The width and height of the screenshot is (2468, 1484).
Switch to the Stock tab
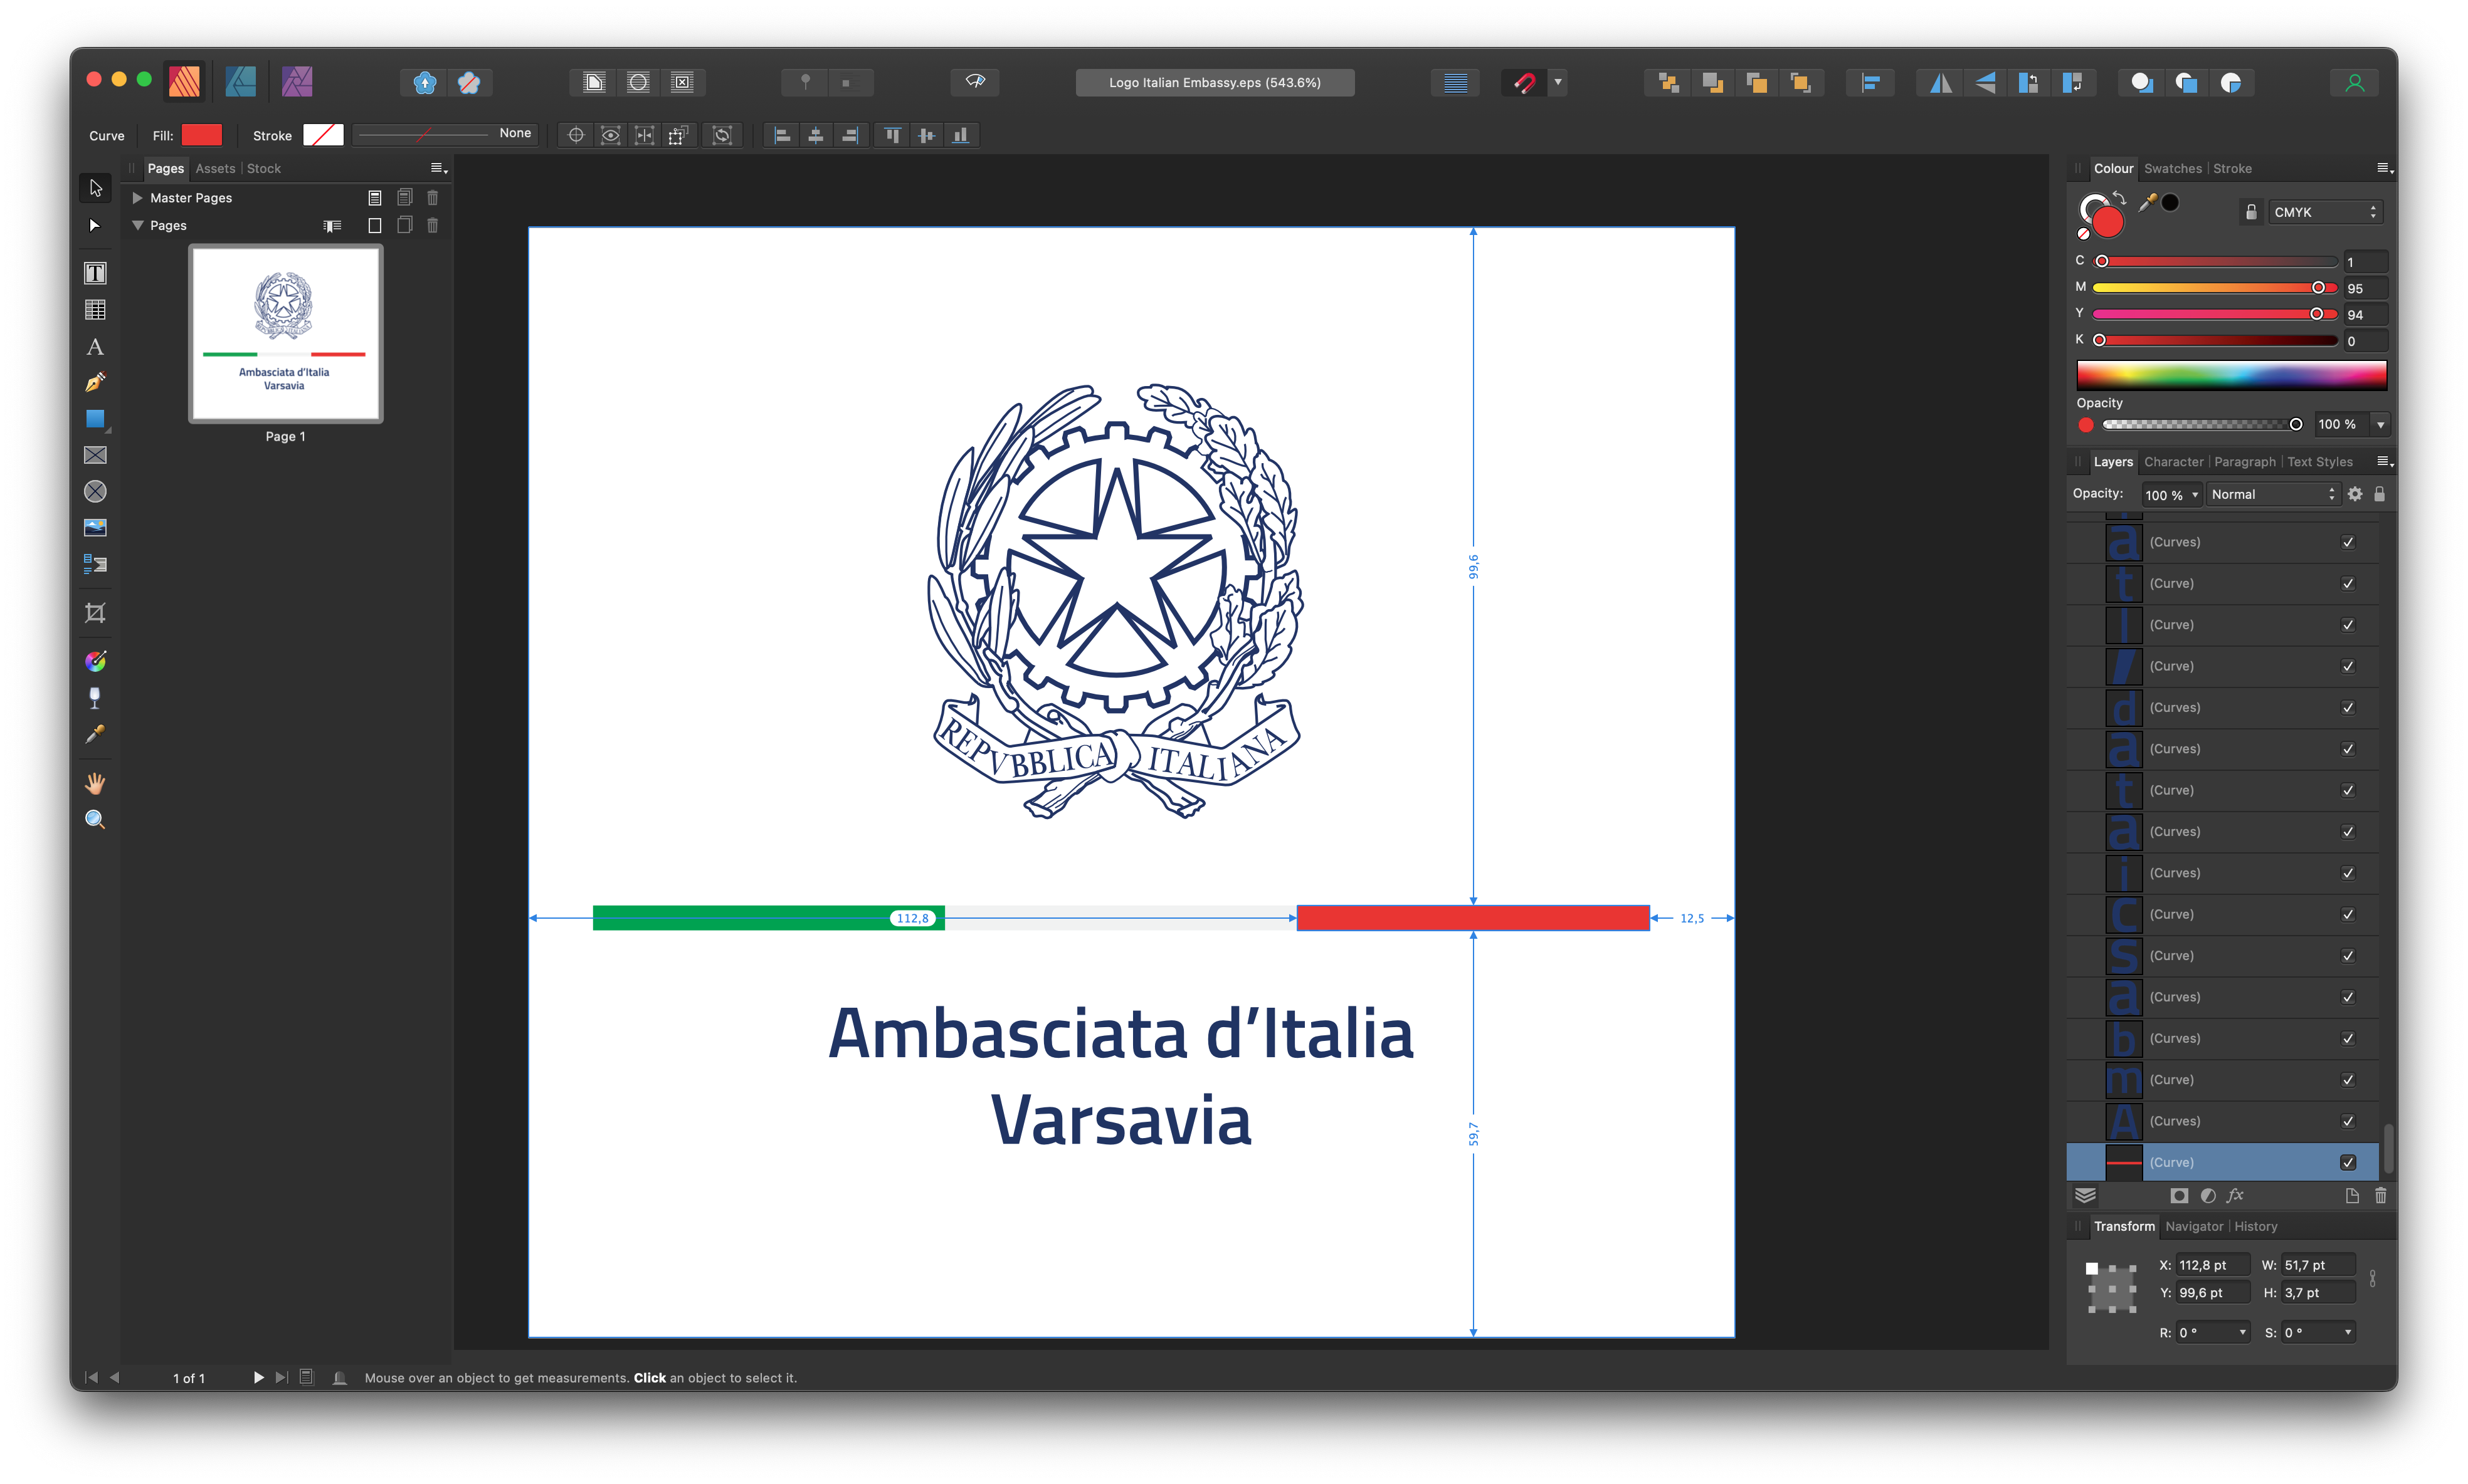[264, 169]
